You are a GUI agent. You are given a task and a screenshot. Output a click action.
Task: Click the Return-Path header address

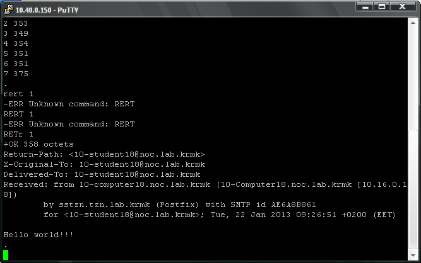137,154
